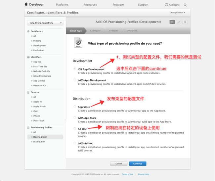The image size is (215, 181).
Task: Click the Devices section heading
Action: tap(35, 92)
